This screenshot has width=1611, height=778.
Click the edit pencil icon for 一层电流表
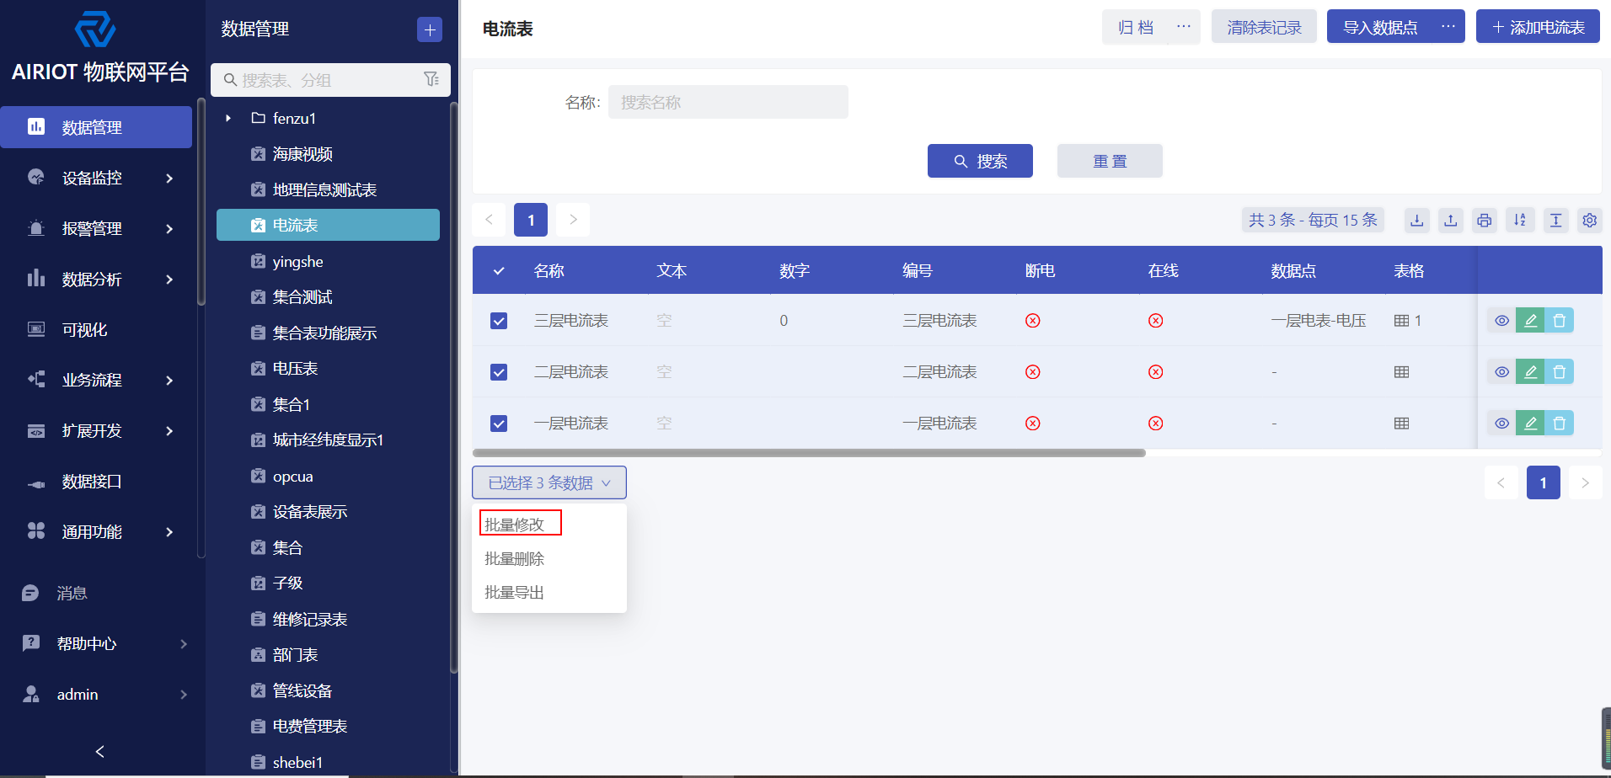coord(1530,423)
